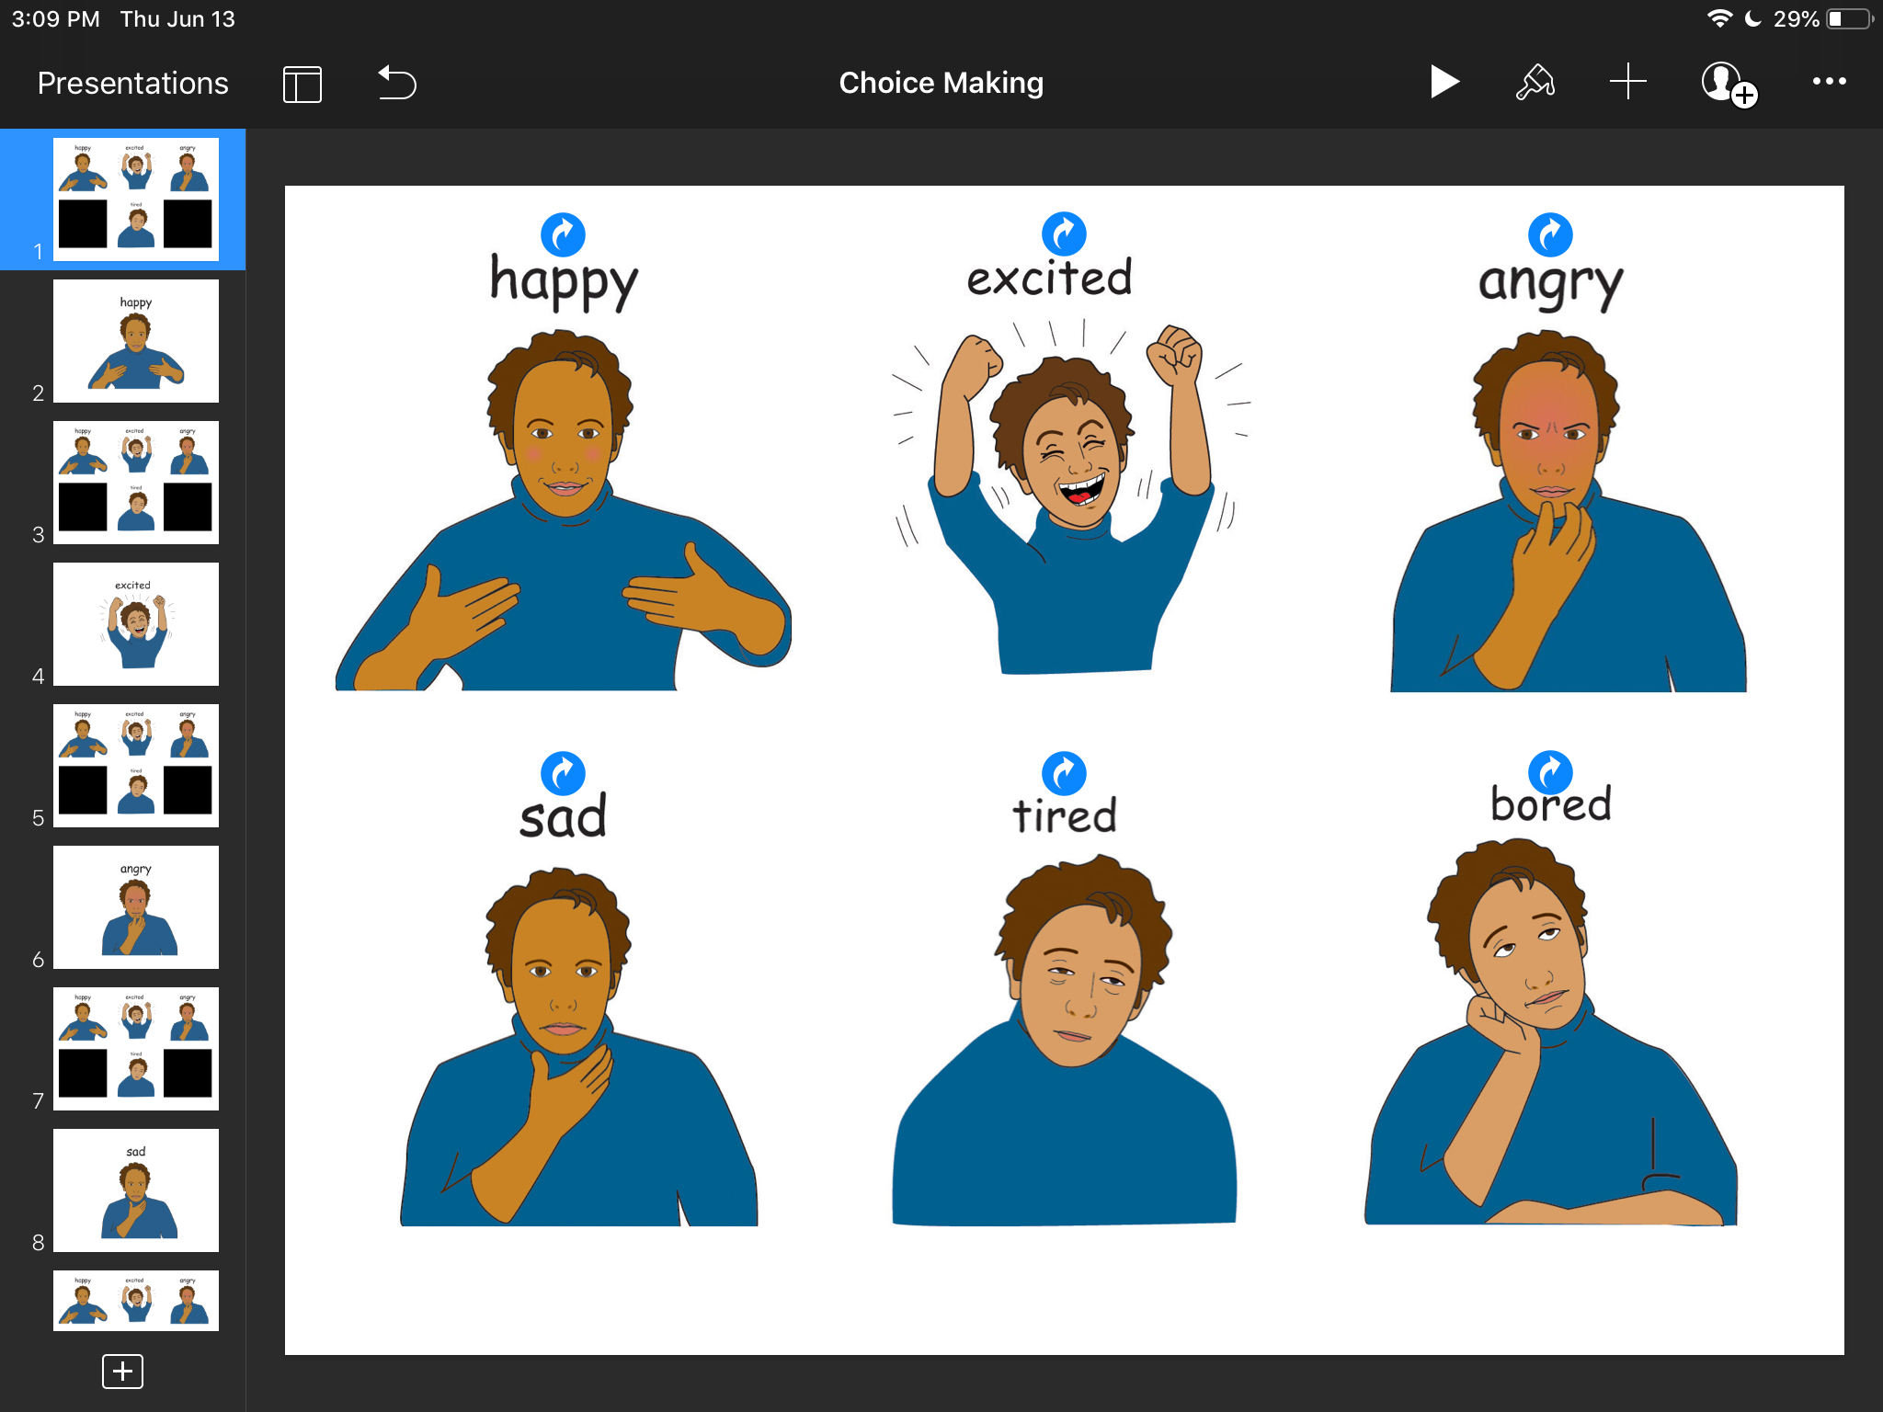Select slide 6 angry thumbnail
Viewport: 1883px width, 1412px height.
[136, 907]
